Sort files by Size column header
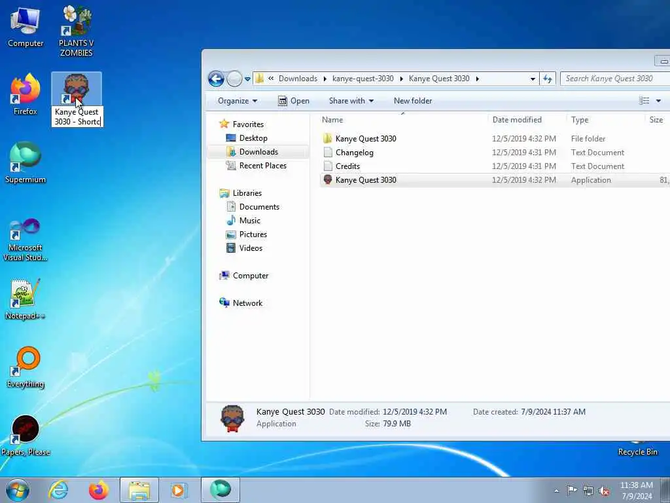This screenshot has height=503, width=670. (657, 120)
